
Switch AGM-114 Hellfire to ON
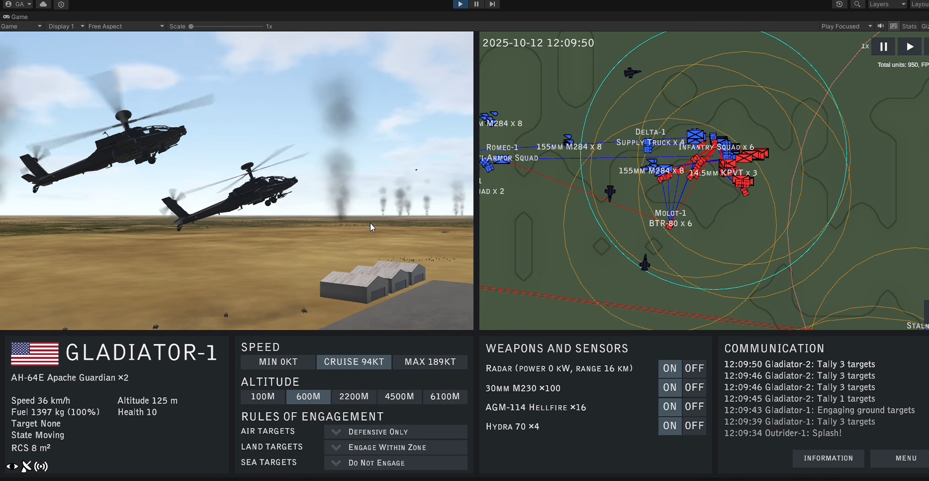[670, 406]
